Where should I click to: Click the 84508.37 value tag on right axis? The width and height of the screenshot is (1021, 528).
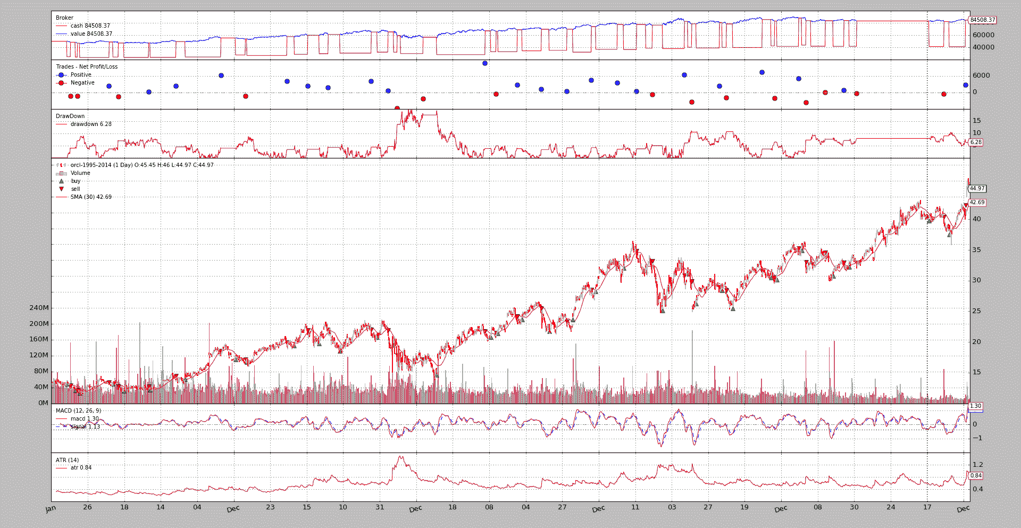[983, 20]
